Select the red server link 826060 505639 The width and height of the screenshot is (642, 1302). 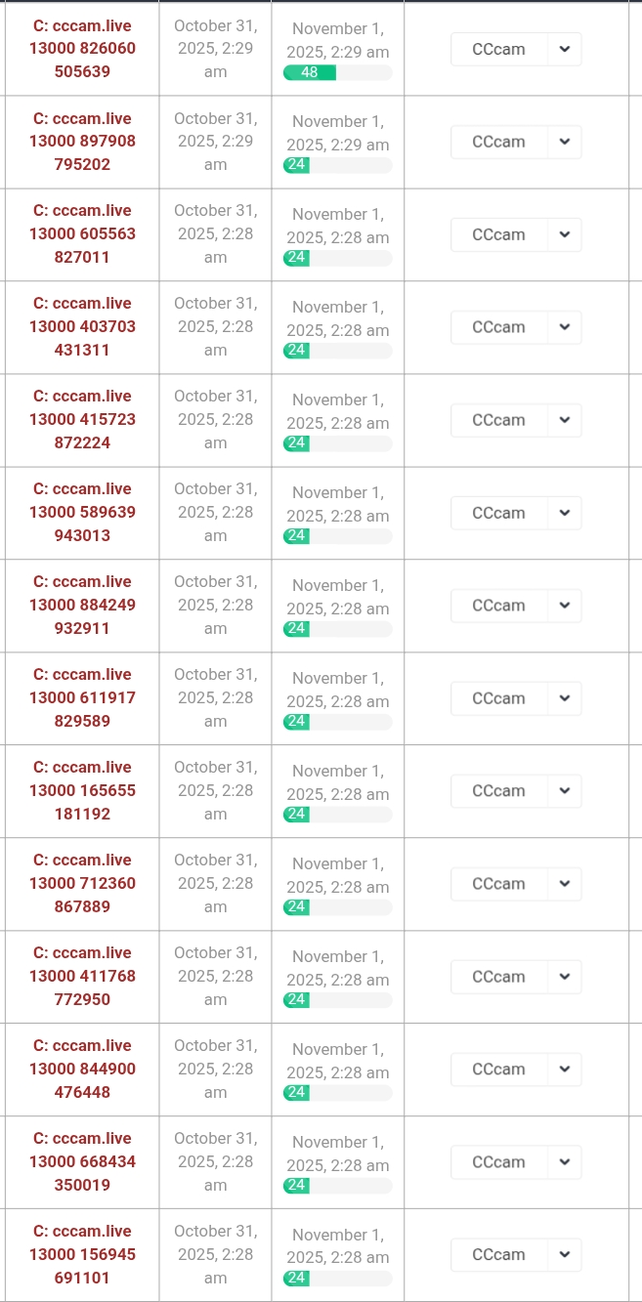[x=81, y=48]
